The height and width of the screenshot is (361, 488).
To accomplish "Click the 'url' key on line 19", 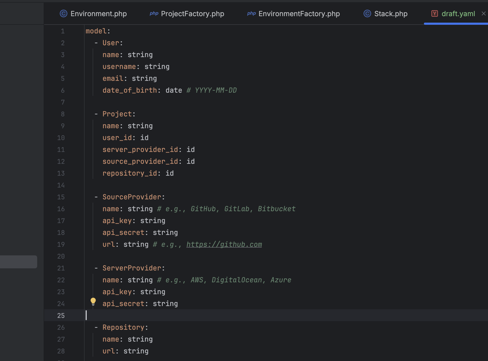I will (109, 244).
